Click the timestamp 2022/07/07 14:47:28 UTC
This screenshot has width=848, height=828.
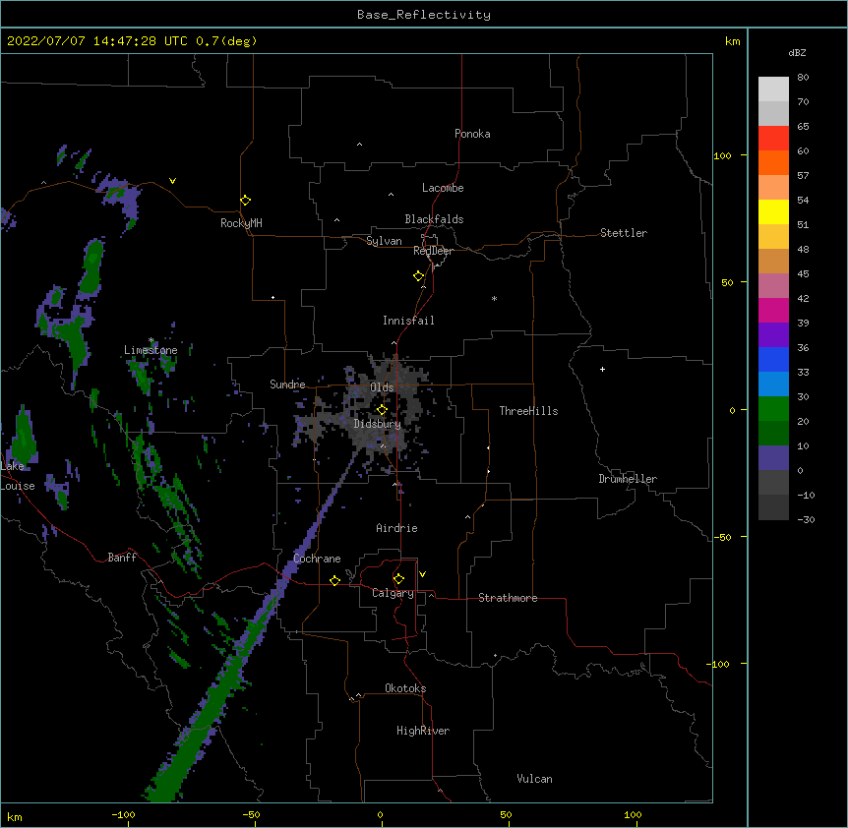[96, 41]
